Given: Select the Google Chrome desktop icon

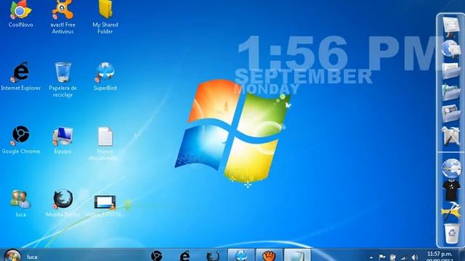Looking at the screenshot, I should [20, 140].
